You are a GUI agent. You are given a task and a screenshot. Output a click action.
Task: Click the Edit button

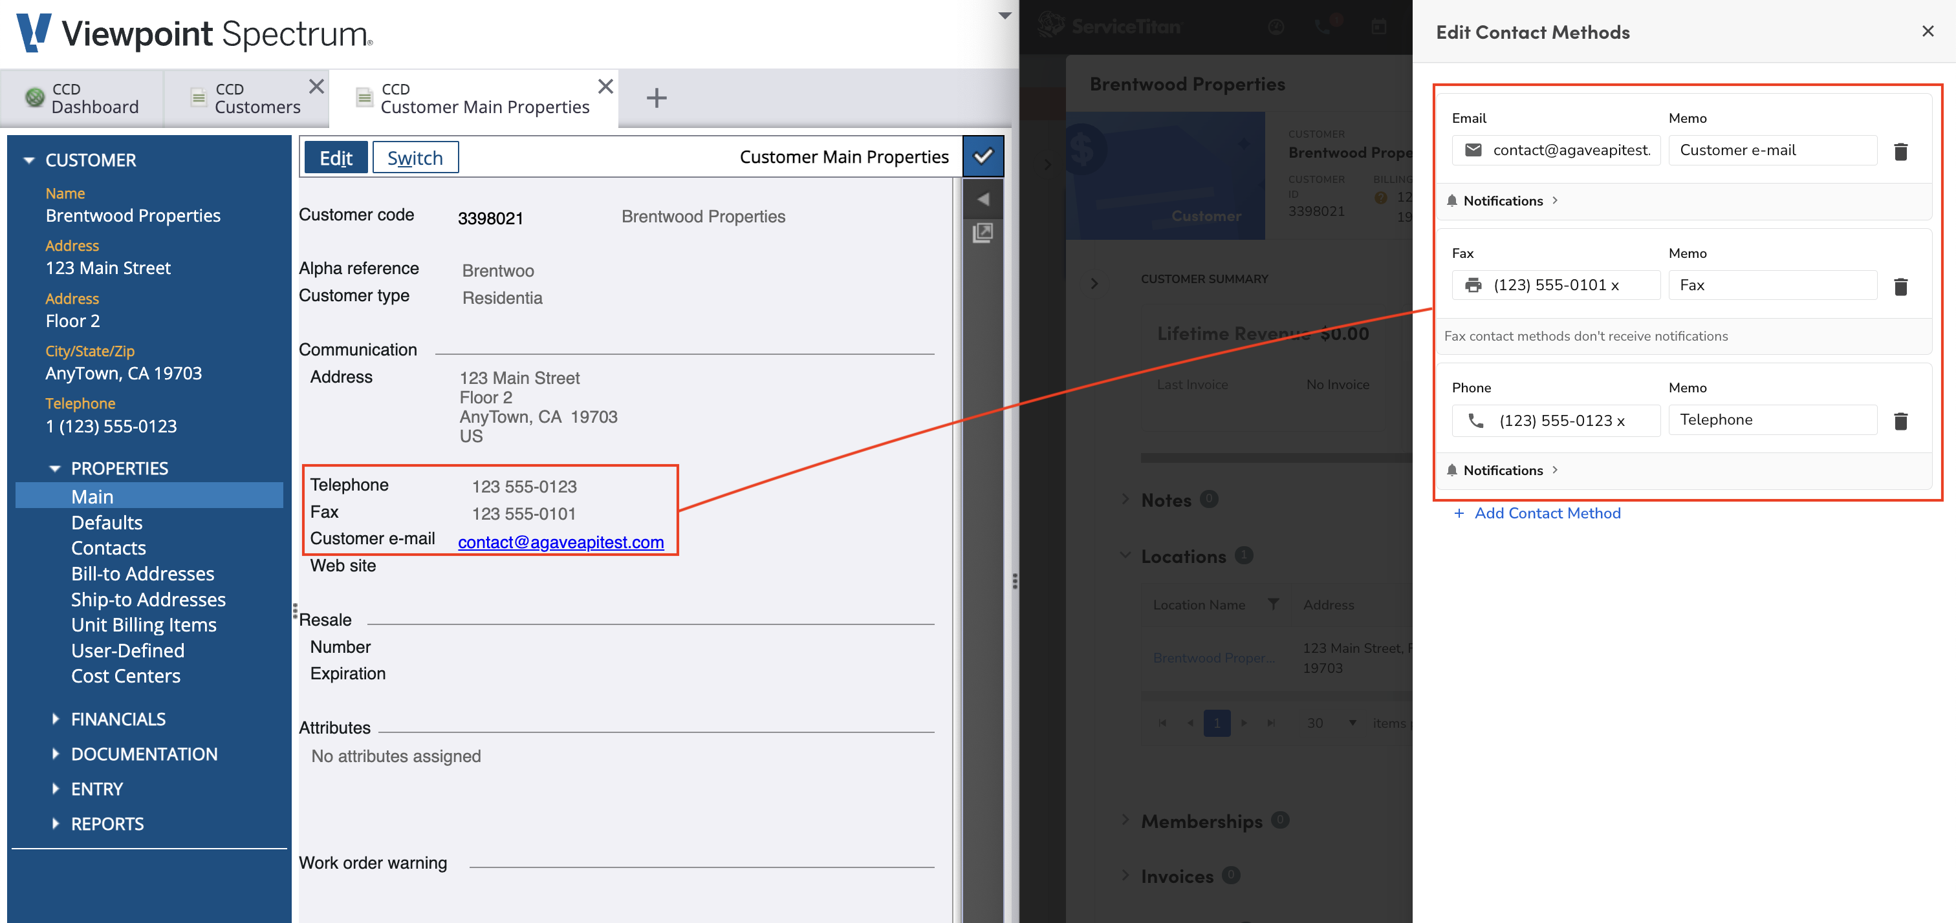[336, 157]
